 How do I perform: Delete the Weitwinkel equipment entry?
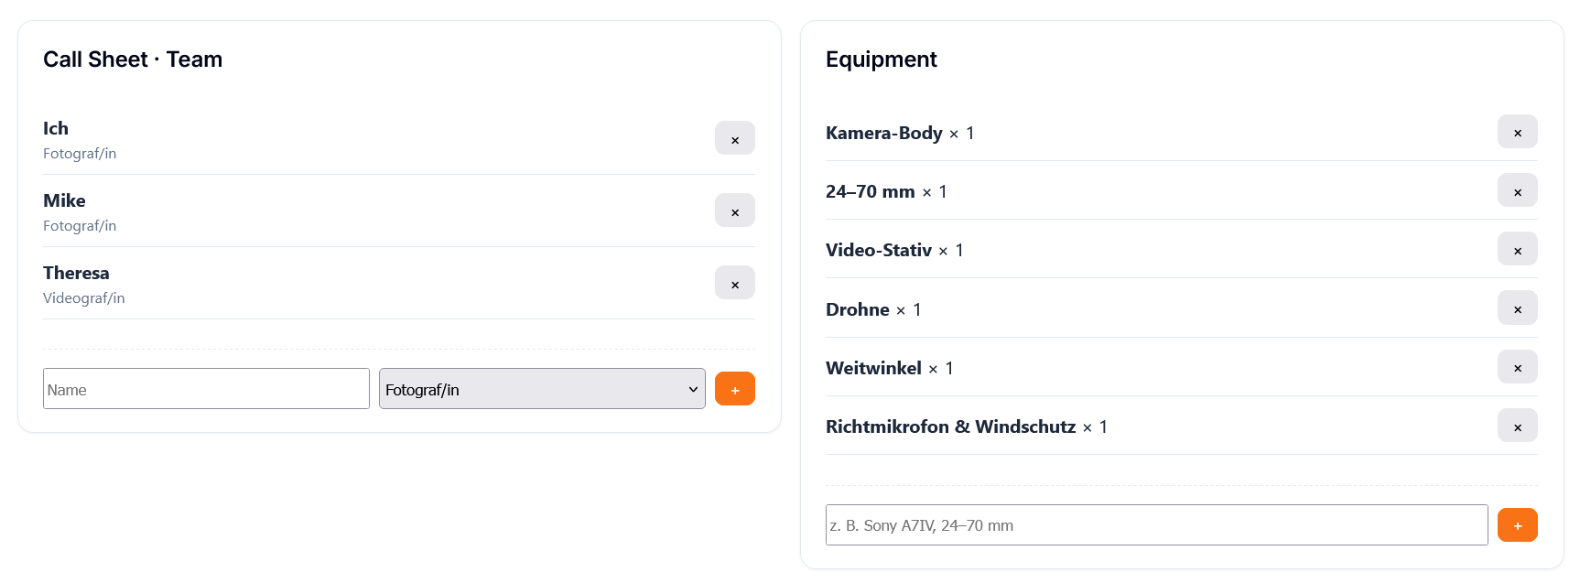[x=1517, y=367]
